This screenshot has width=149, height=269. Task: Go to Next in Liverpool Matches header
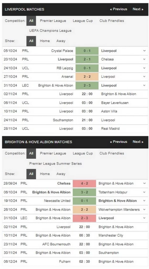(138, 9)
